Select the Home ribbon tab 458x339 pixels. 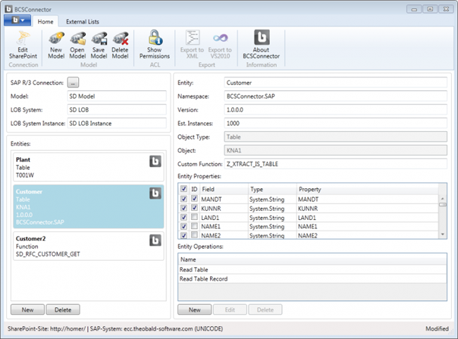pyautogui.click(x=45, y=22)
